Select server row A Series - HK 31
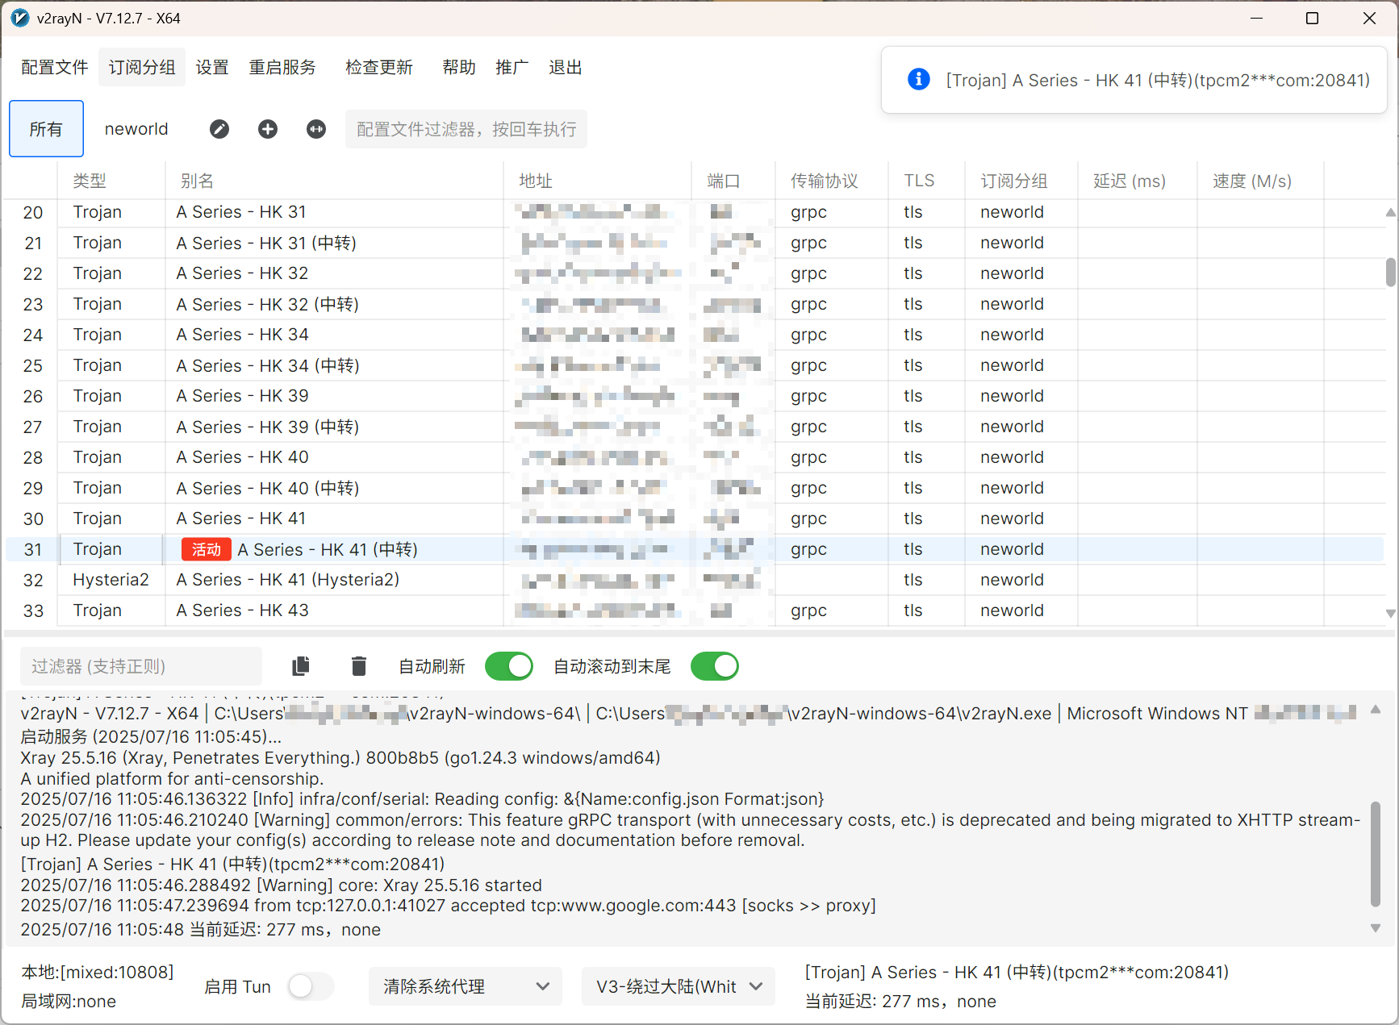The image size is (1399, 1025). point(694,212)
